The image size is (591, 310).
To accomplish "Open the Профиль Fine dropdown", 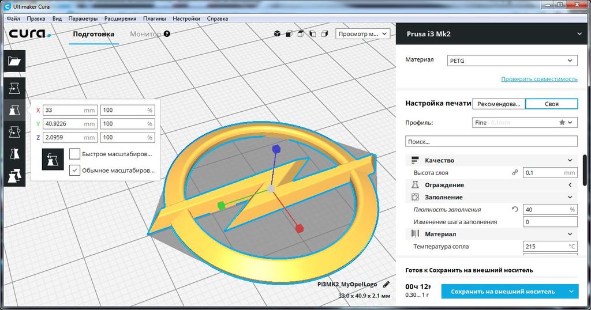I will pos(525,123).
